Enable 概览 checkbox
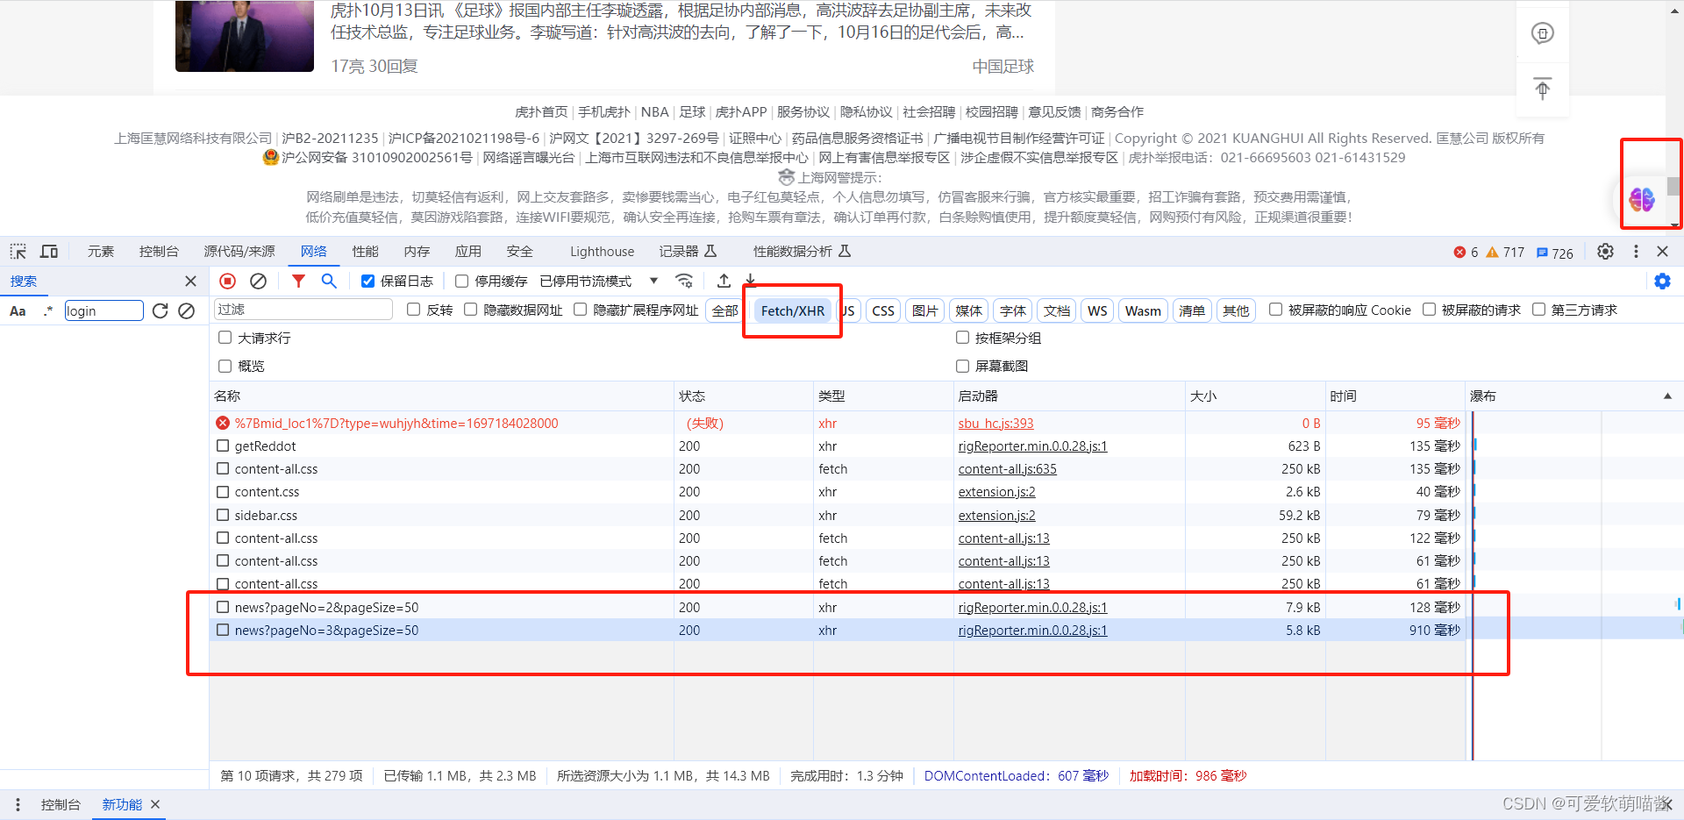The image size is (1684, 820). (225, 366)
